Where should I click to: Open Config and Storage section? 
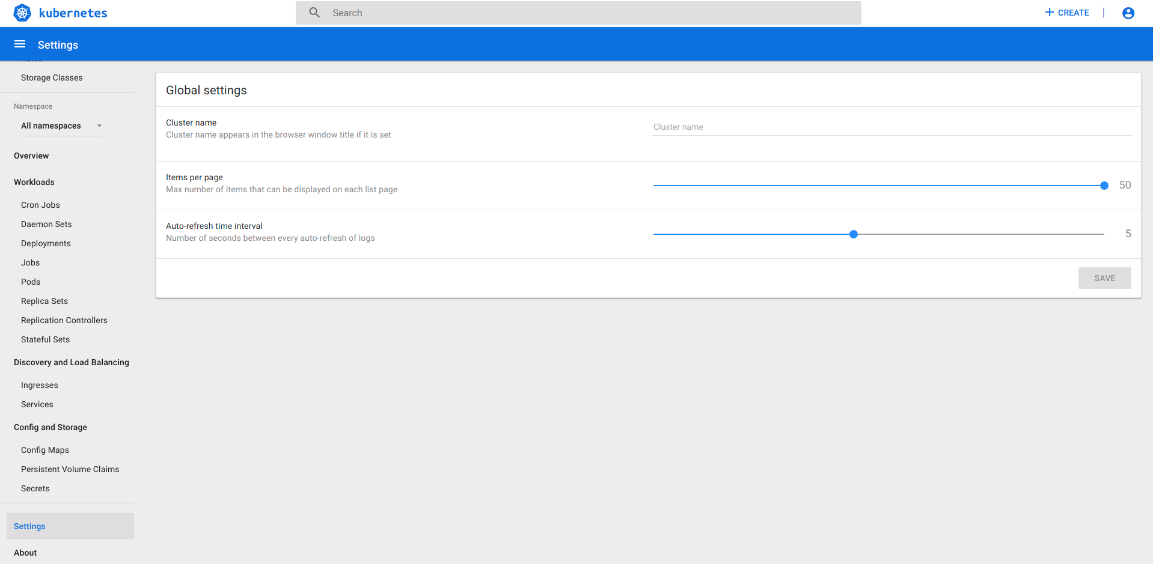(50, 427)
